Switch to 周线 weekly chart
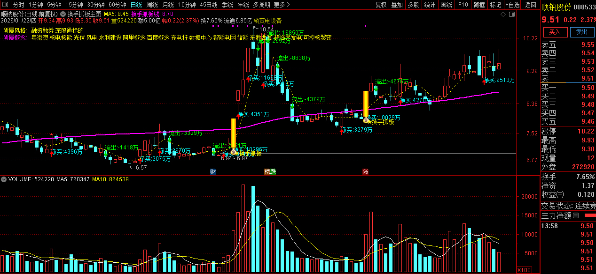This screenshot has height=274, width=596. (x=152, y=5)
